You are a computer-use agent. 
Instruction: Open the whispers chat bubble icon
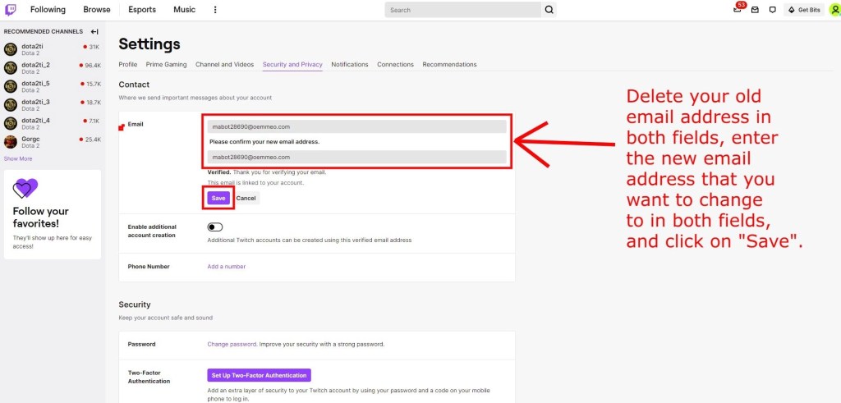tap(772, 10)
